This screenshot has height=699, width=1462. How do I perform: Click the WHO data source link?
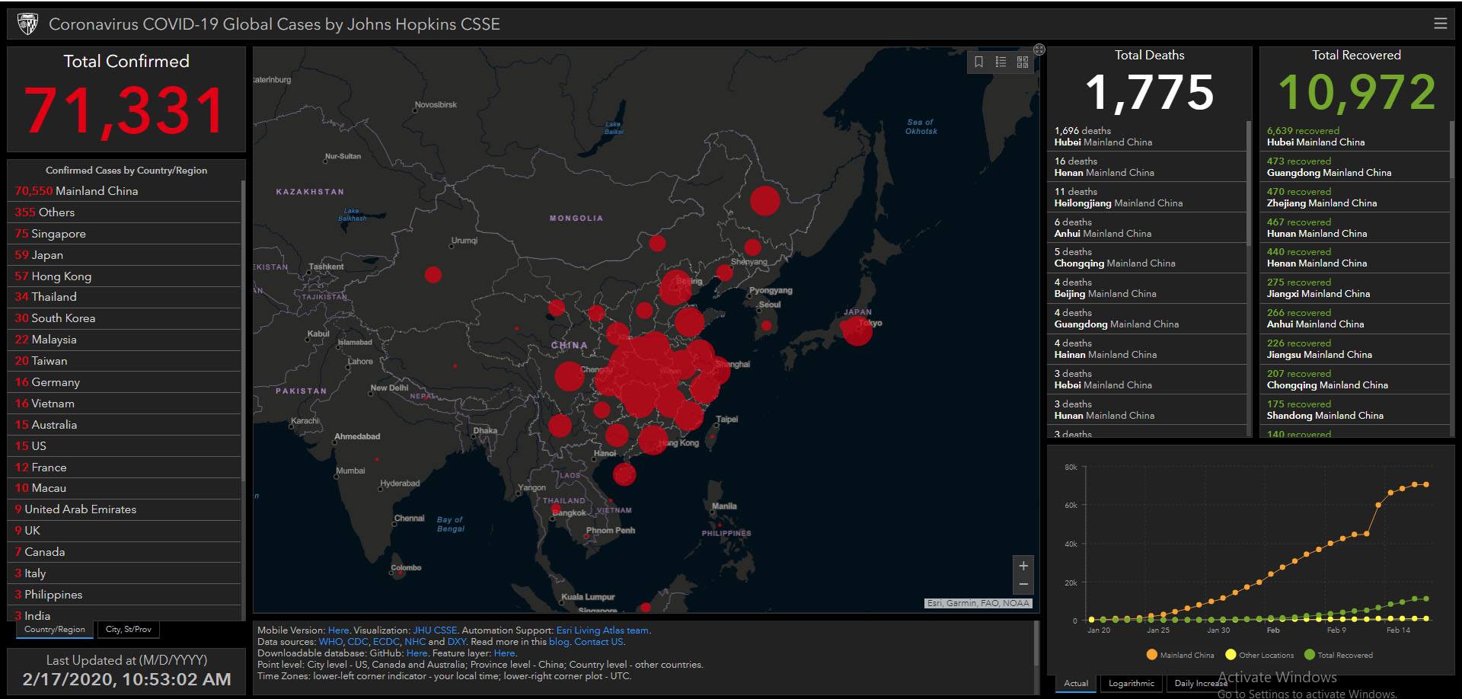pos(330,642)
